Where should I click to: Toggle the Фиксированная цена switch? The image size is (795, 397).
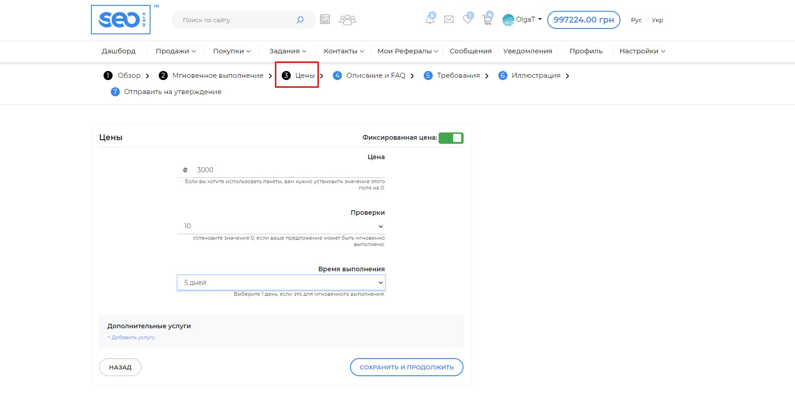451,138
